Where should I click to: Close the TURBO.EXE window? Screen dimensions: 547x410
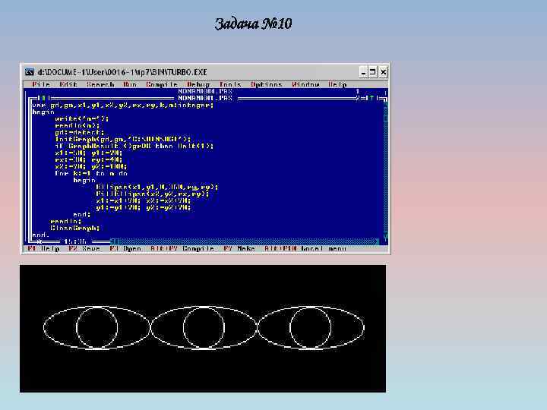point(383,72)
